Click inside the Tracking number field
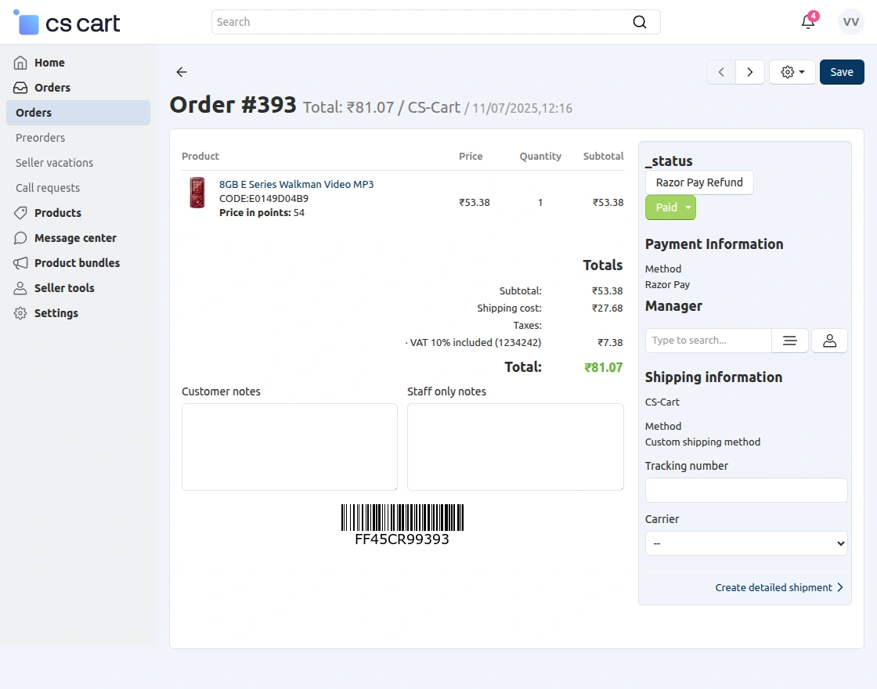The image size is (877, 689). click(x=745, y=489)
